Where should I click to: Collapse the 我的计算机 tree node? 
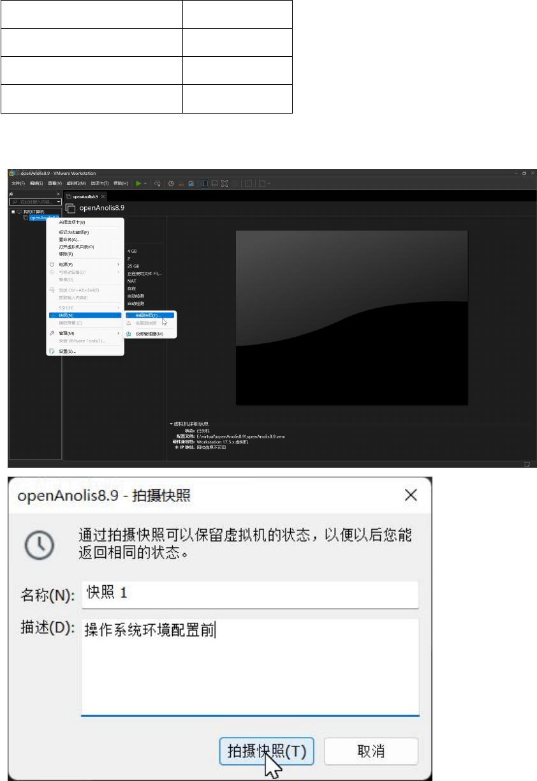[13, 211]
